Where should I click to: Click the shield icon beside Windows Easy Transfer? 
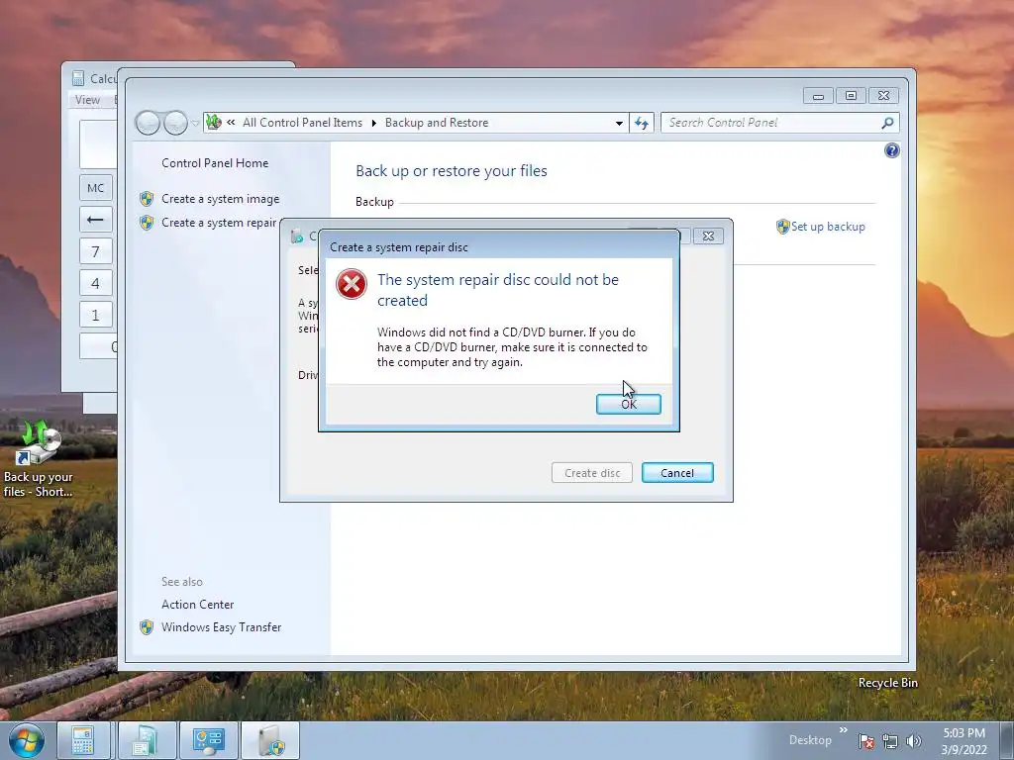click(x=147, y=626)
